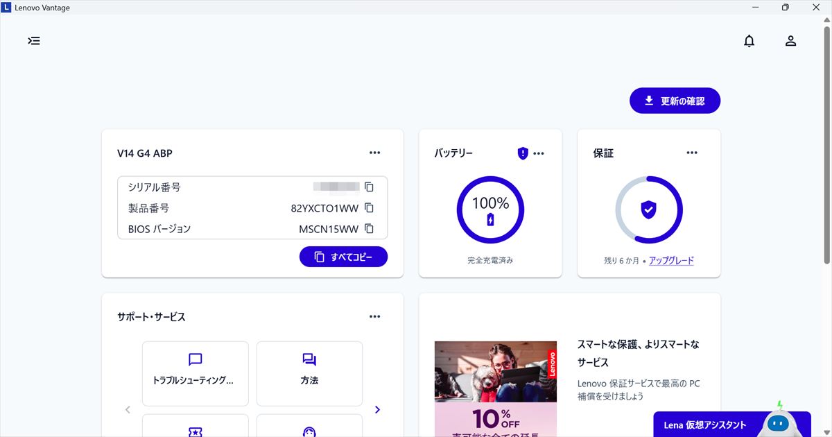Open more options for バッテリー card

(539, 153)
